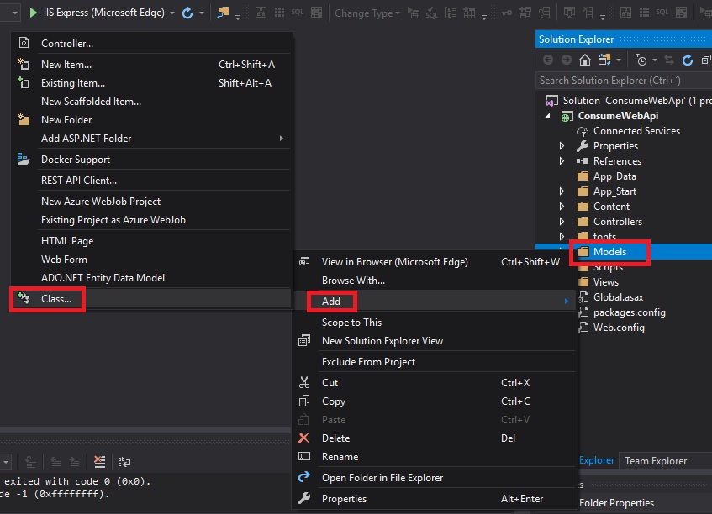Open the Switch Views icon in Solution Explorer
Screen dimensions: 712x514
[x=604, y=60]
